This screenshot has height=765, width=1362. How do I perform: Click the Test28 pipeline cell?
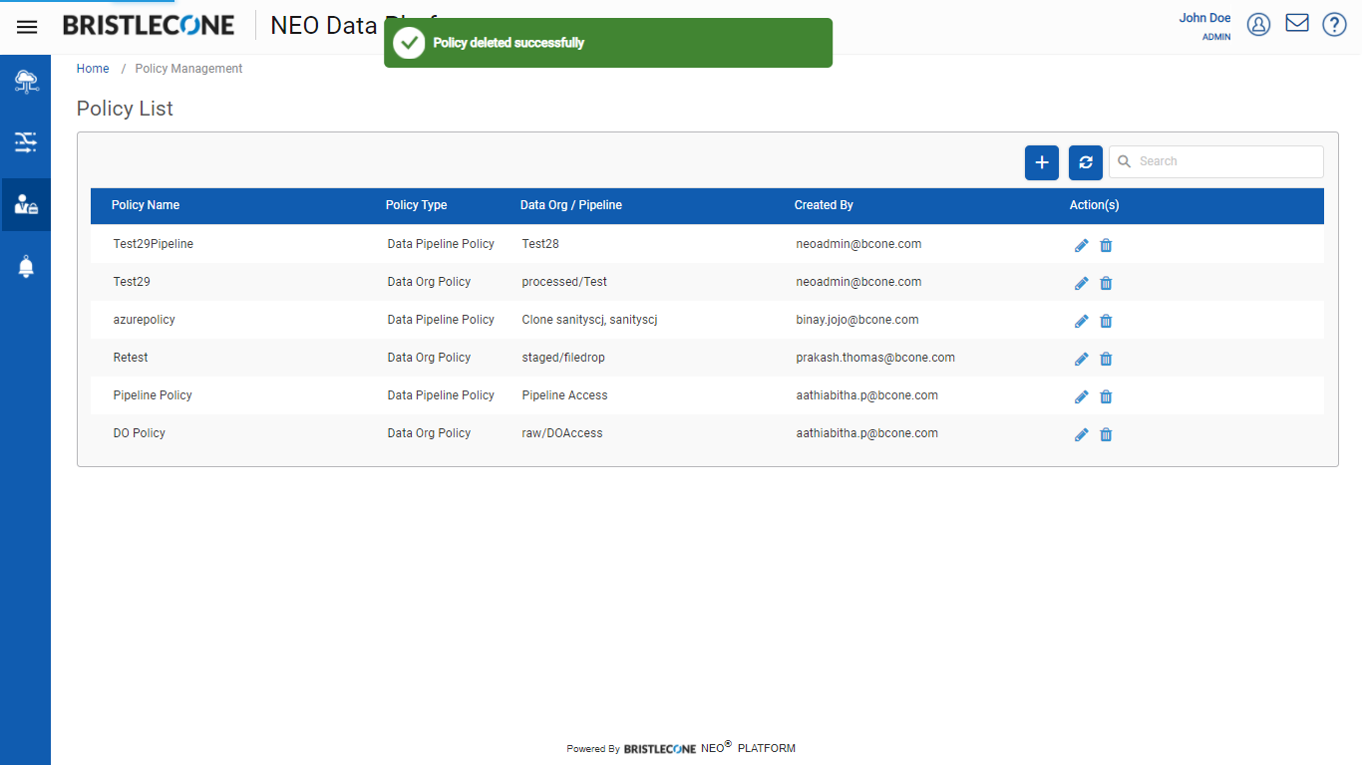[x=540, y=244]
